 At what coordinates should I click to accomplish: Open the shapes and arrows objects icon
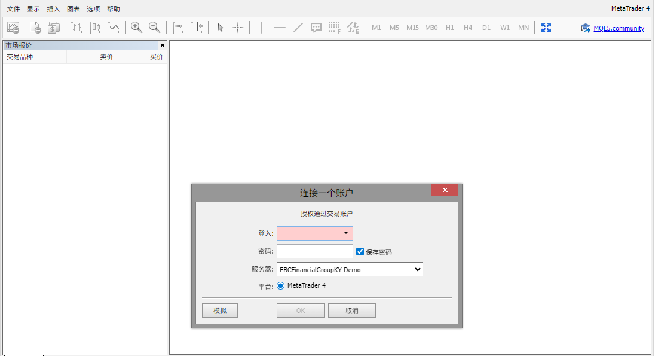click(x=353, y=28)
